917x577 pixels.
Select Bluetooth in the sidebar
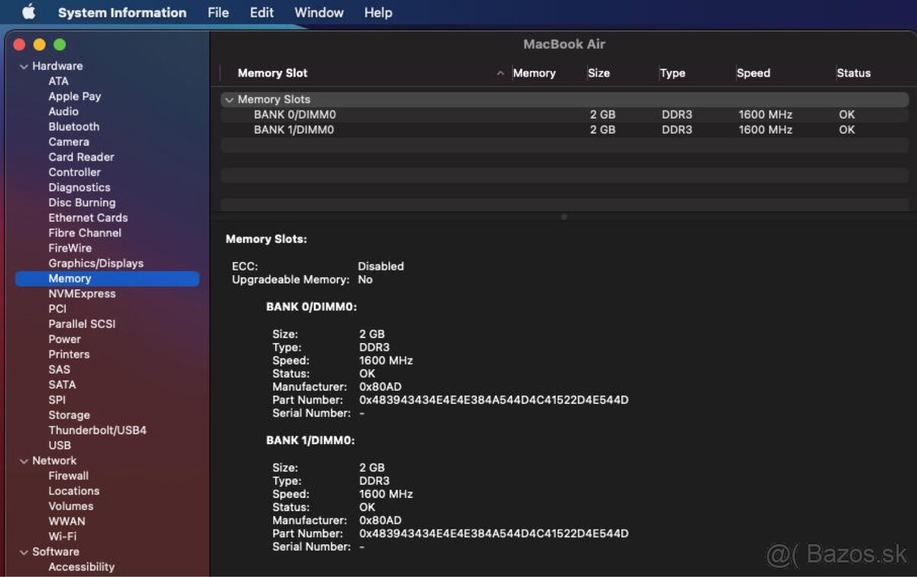73,127
